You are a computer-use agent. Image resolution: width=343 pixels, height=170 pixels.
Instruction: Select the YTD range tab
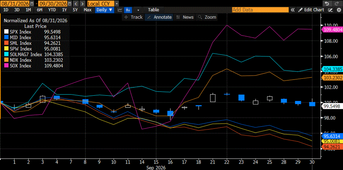52,10
